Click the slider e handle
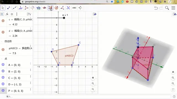Image resolution: width=177 pixels, height=99 pixels. coord(64,18)
